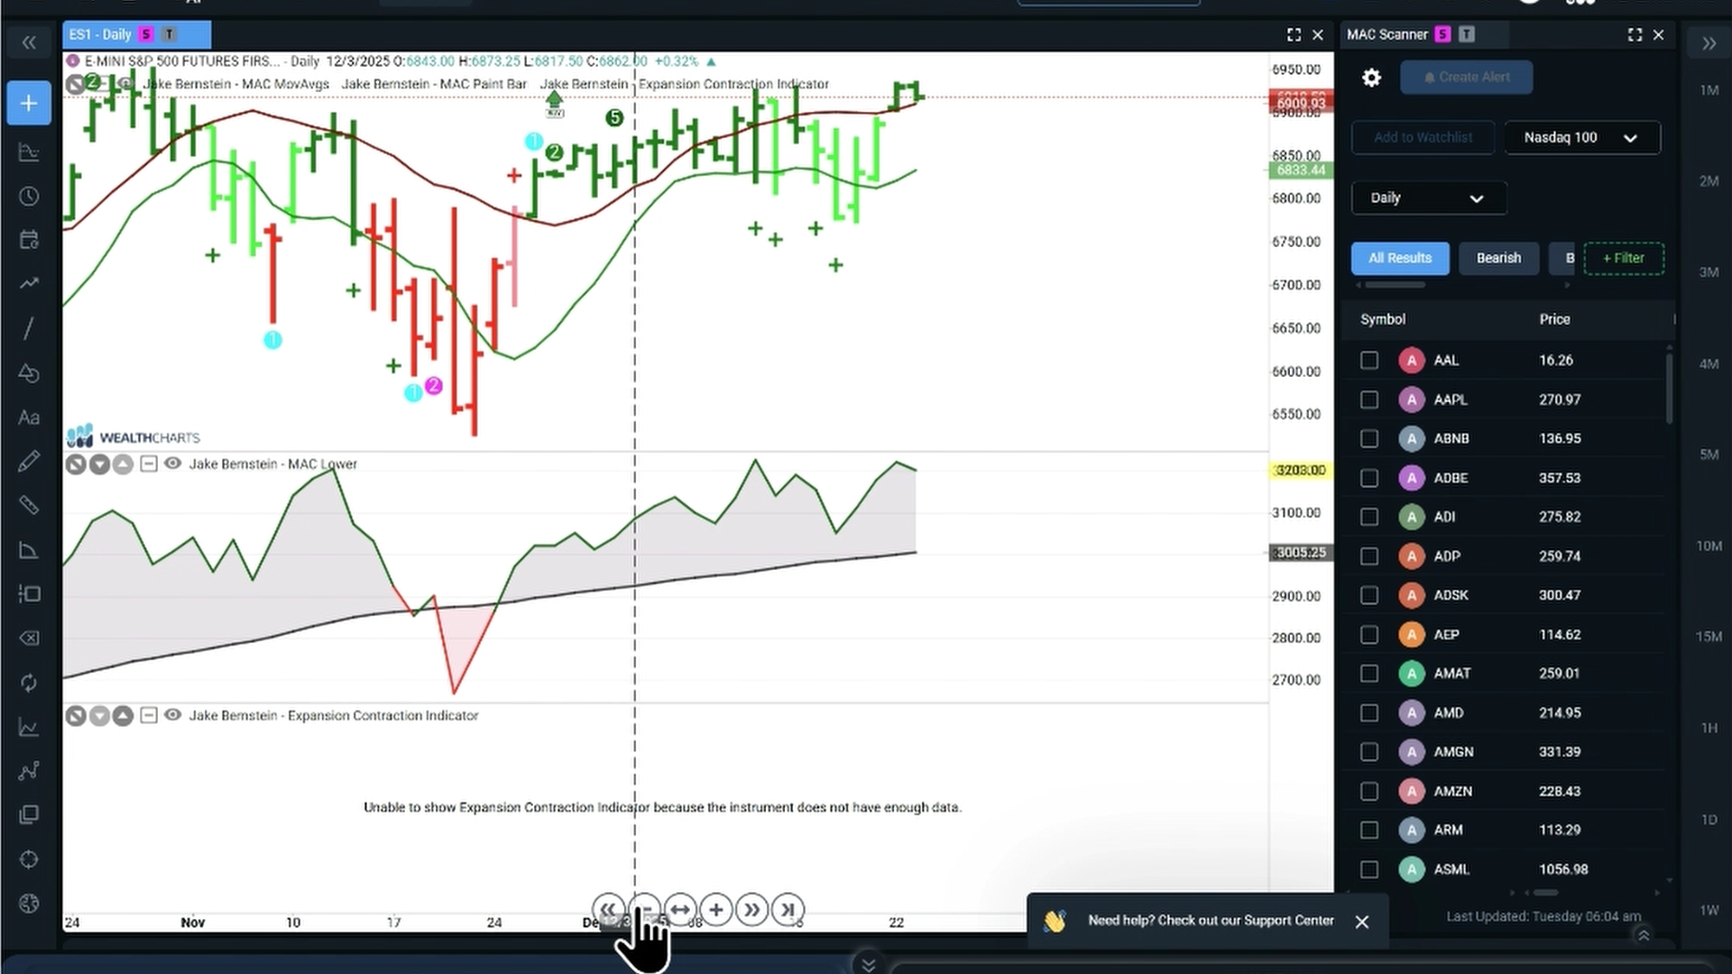Check the AMD row checkbox
The image size is (1732, 974).
coord(1369,713)
